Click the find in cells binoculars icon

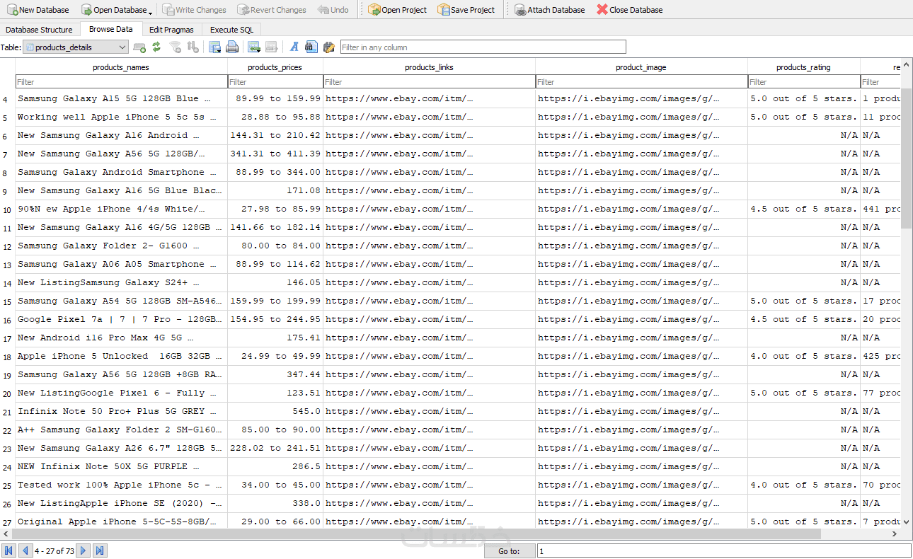311,47
